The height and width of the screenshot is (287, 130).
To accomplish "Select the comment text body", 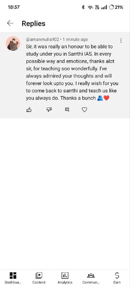I will 72,72.
